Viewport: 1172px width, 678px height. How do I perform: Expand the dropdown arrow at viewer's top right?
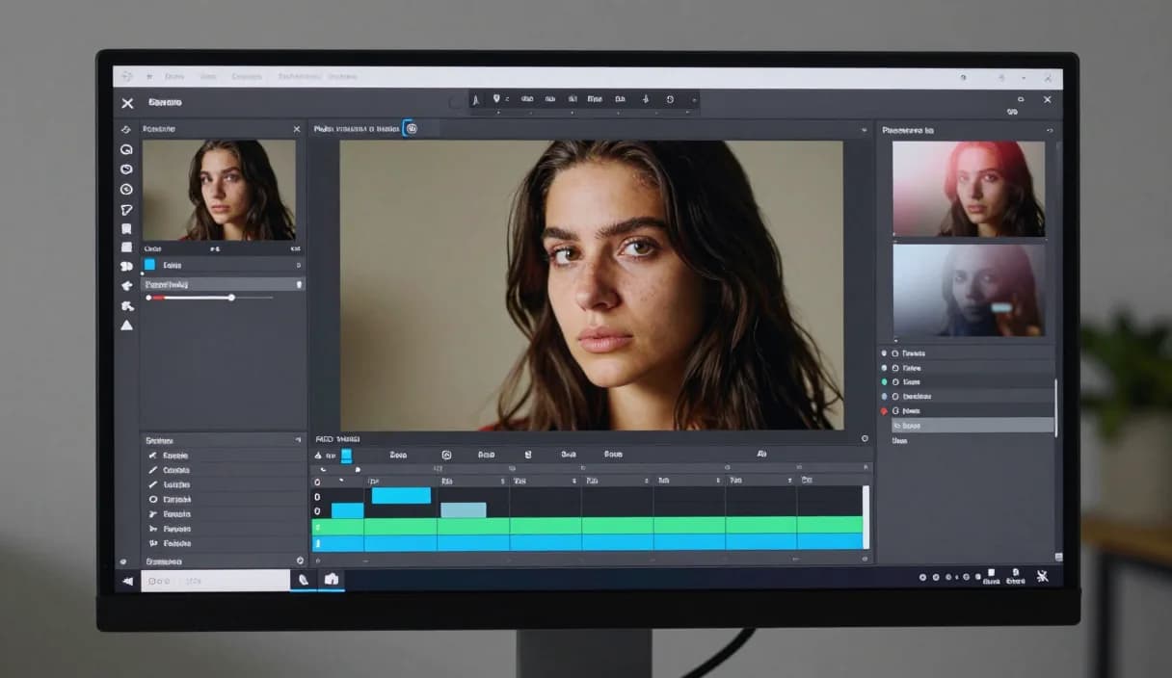point(864,129)
